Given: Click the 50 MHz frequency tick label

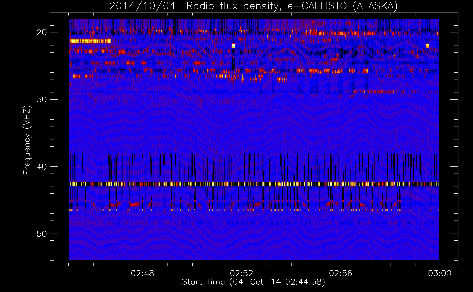Looking at the screenshot, I should pos(42,234).
